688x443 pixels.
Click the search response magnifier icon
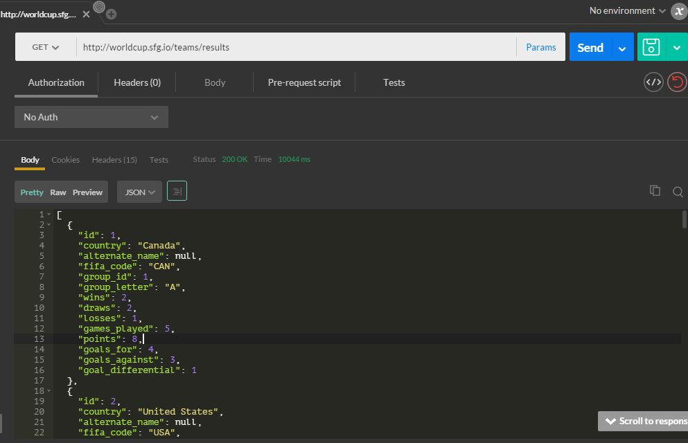click(678, 192)
